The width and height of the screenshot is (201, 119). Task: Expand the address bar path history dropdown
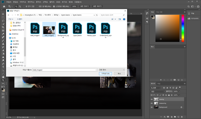(x=94, y=15)
